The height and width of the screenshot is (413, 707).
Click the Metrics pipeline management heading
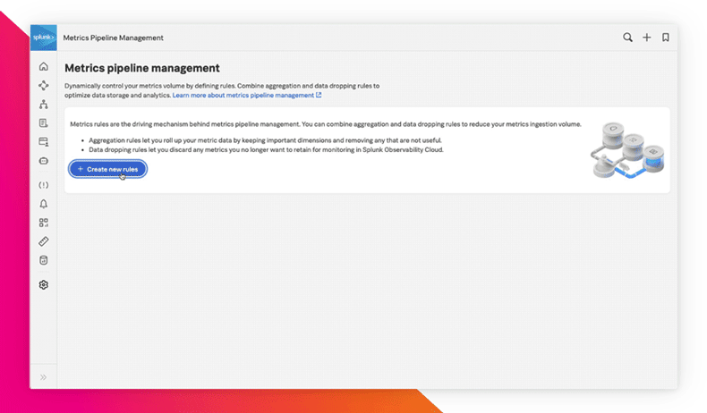(142, 68)
